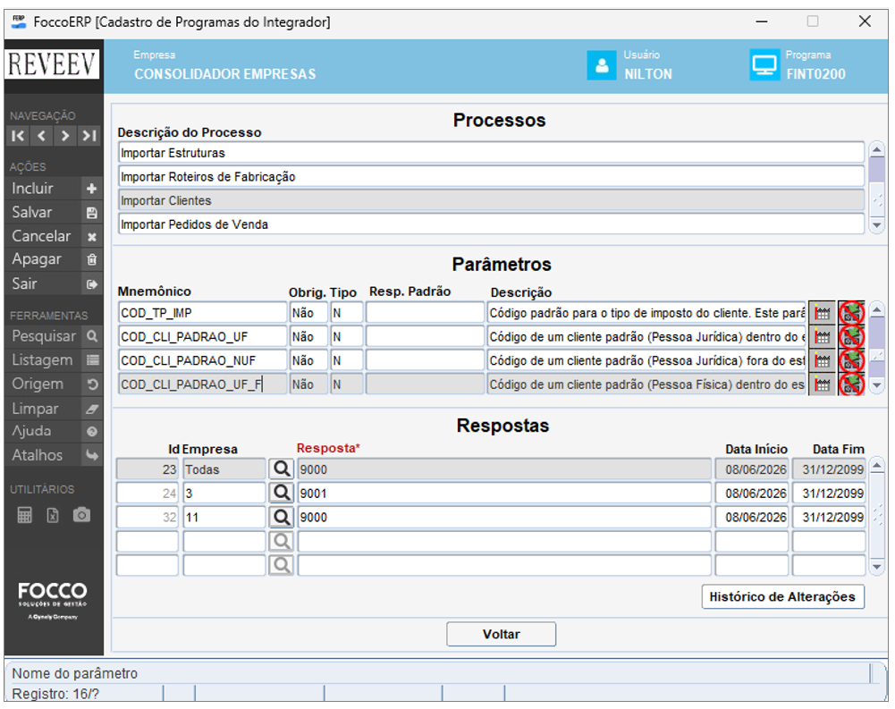Click the Usuário profile icon
Viewport: 895px width, 709px height.
[602, 65]
